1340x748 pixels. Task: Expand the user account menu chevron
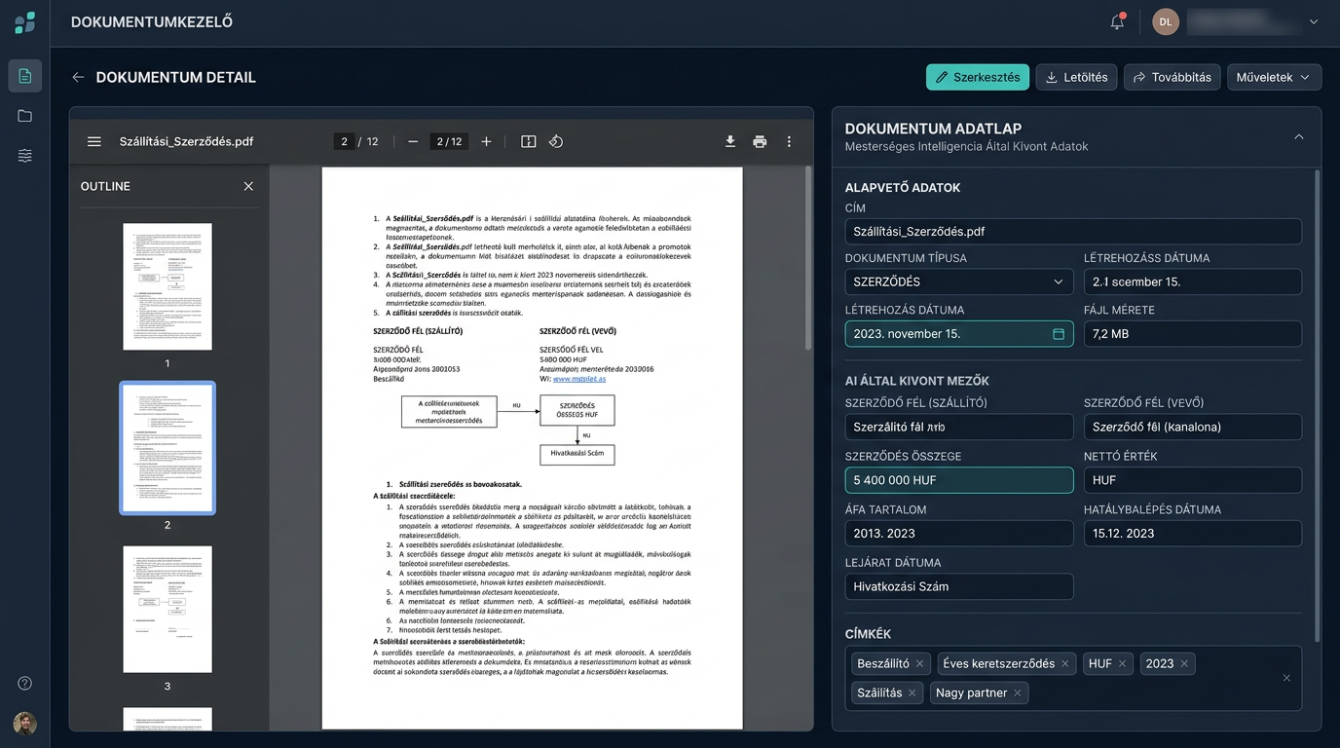(1314, 21)
